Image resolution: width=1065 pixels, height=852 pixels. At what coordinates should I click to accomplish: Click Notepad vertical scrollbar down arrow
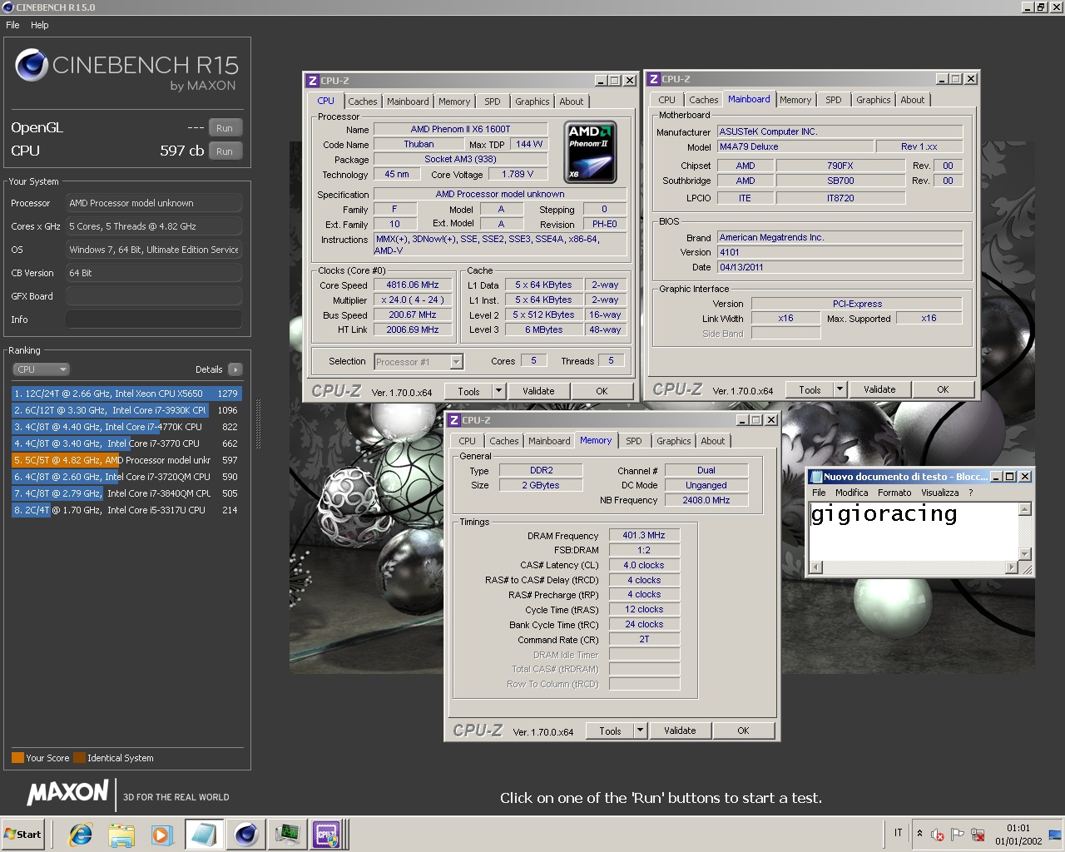coord(1025,554)
